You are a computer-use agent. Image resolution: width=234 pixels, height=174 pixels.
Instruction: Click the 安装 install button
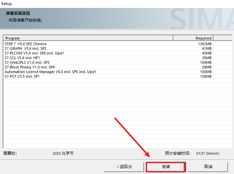[166, 167]
